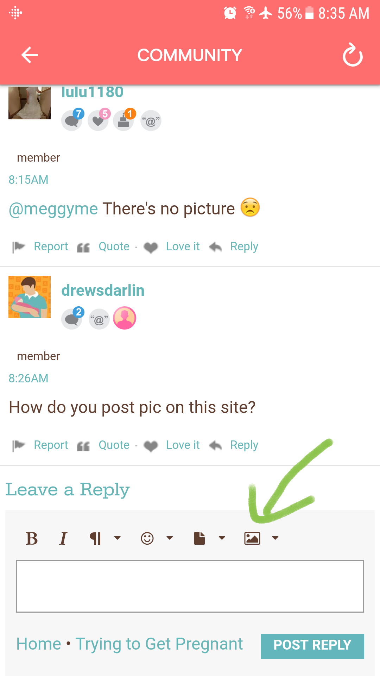
Task: Open drewsdarlin's profile avatar
Action: [30, 297]
